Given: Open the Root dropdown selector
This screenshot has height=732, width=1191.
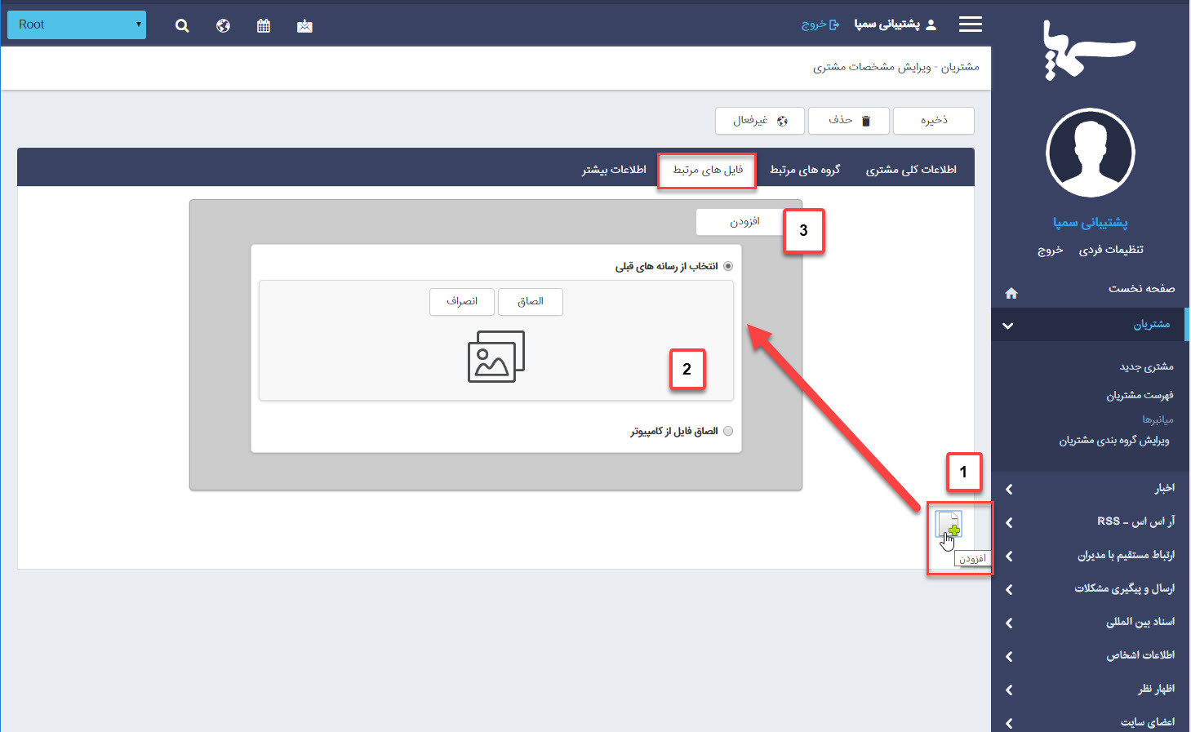Looking at the screenshot, I should coord(76,24).
